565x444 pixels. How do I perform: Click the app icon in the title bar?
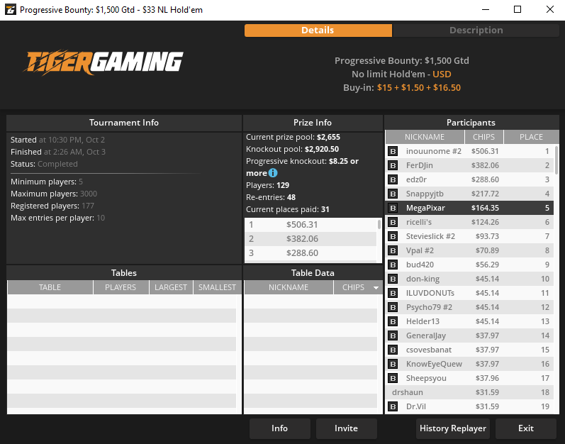(11, 10)
